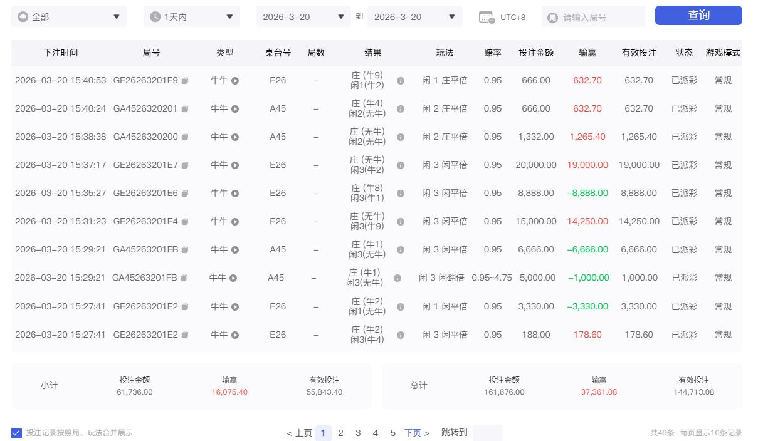Click the 上页 previous page link
Viewport: 758px width, 441px height.
pos(302,433)
